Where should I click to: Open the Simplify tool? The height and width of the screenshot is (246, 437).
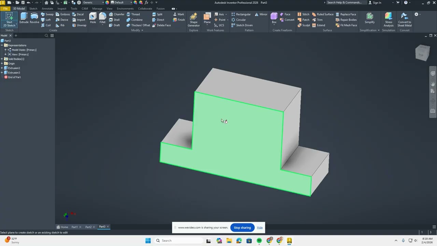coord(369,18)
